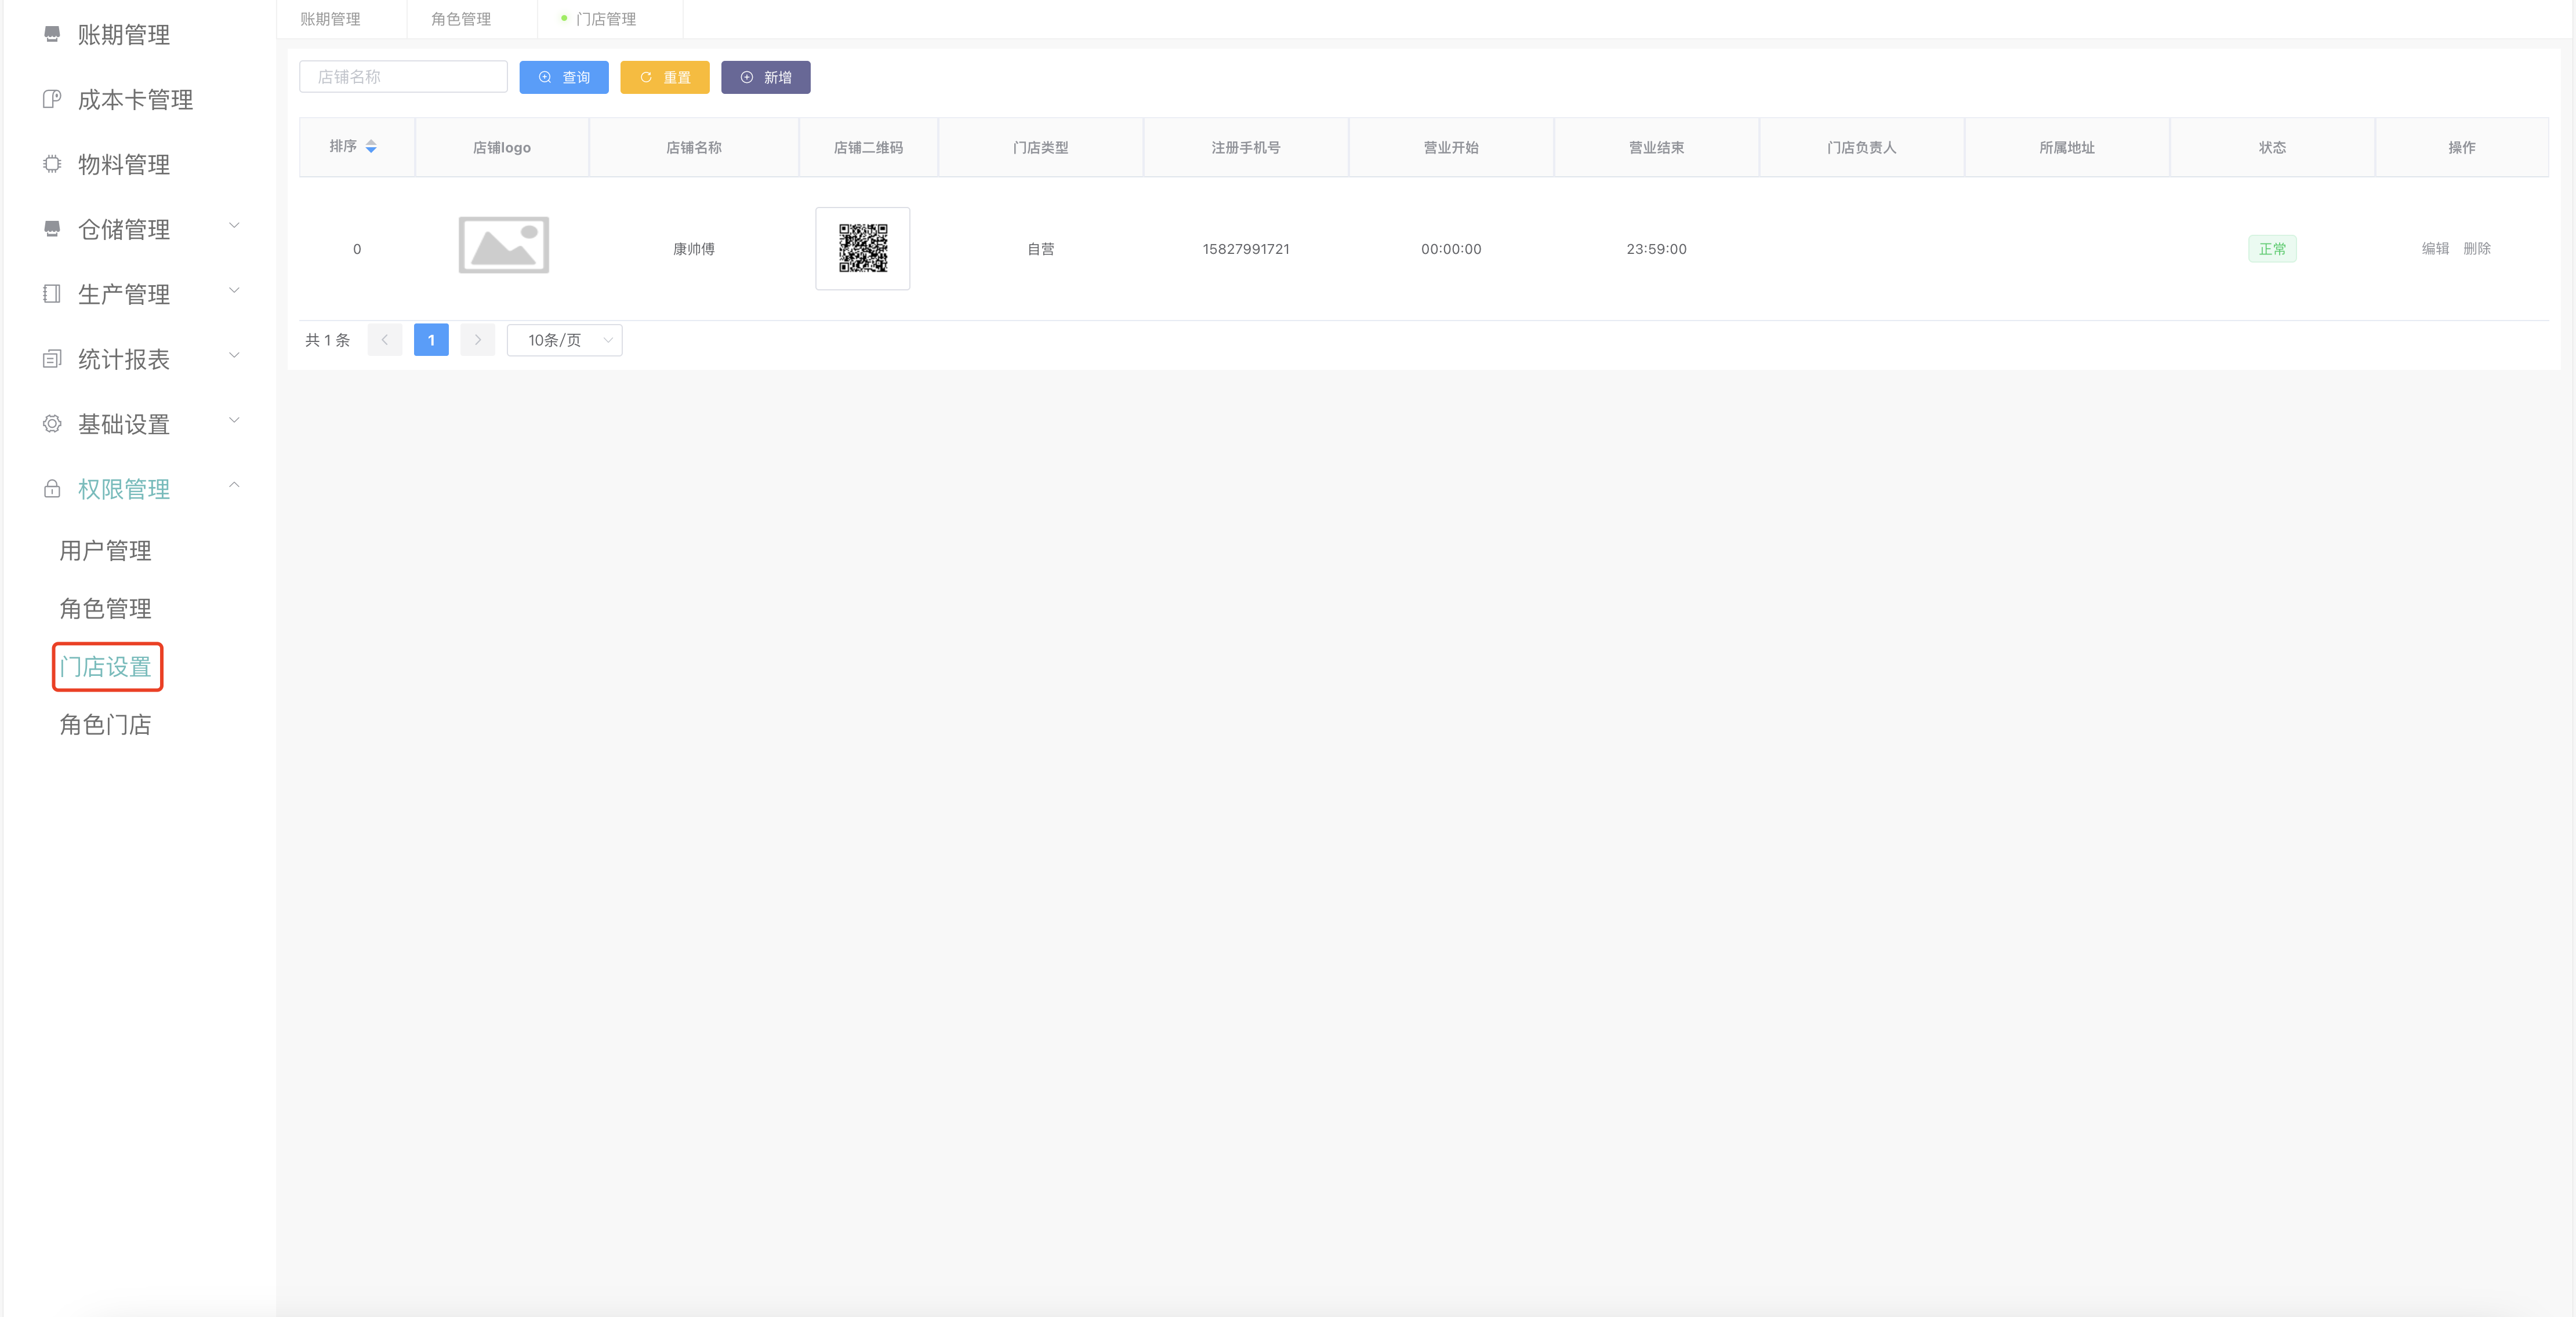Click the 权限管理 lock icon
2576x1317 pixels.
pyautogui.click(x=52, y=489)
